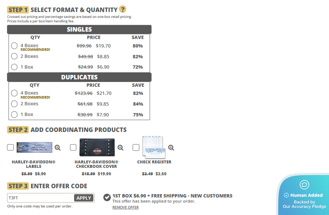The height and width of the screenshot is (215, 329).
Task: Click the Remove Offer link
Action: [x=126, y=208]
